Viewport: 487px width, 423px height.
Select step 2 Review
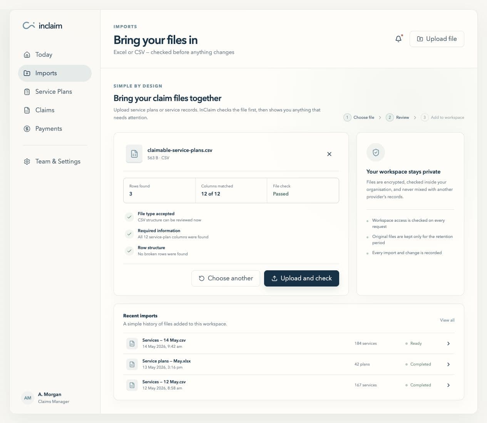(397, 117)
